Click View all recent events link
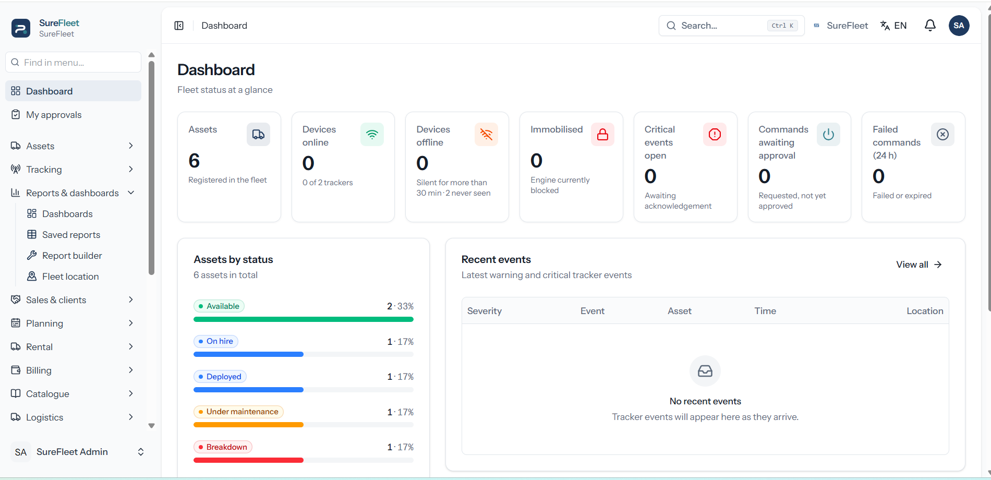This screenshot has height=480, width=991. pos(919,265)
